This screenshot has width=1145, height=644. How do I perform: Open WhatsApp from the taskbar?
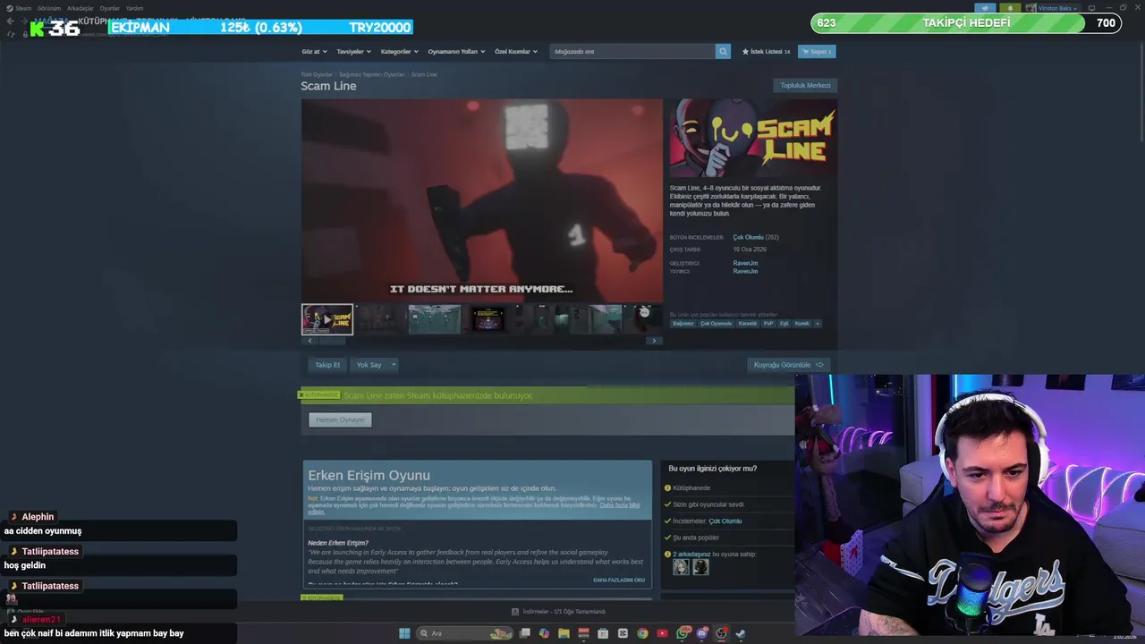coord(683,633)
